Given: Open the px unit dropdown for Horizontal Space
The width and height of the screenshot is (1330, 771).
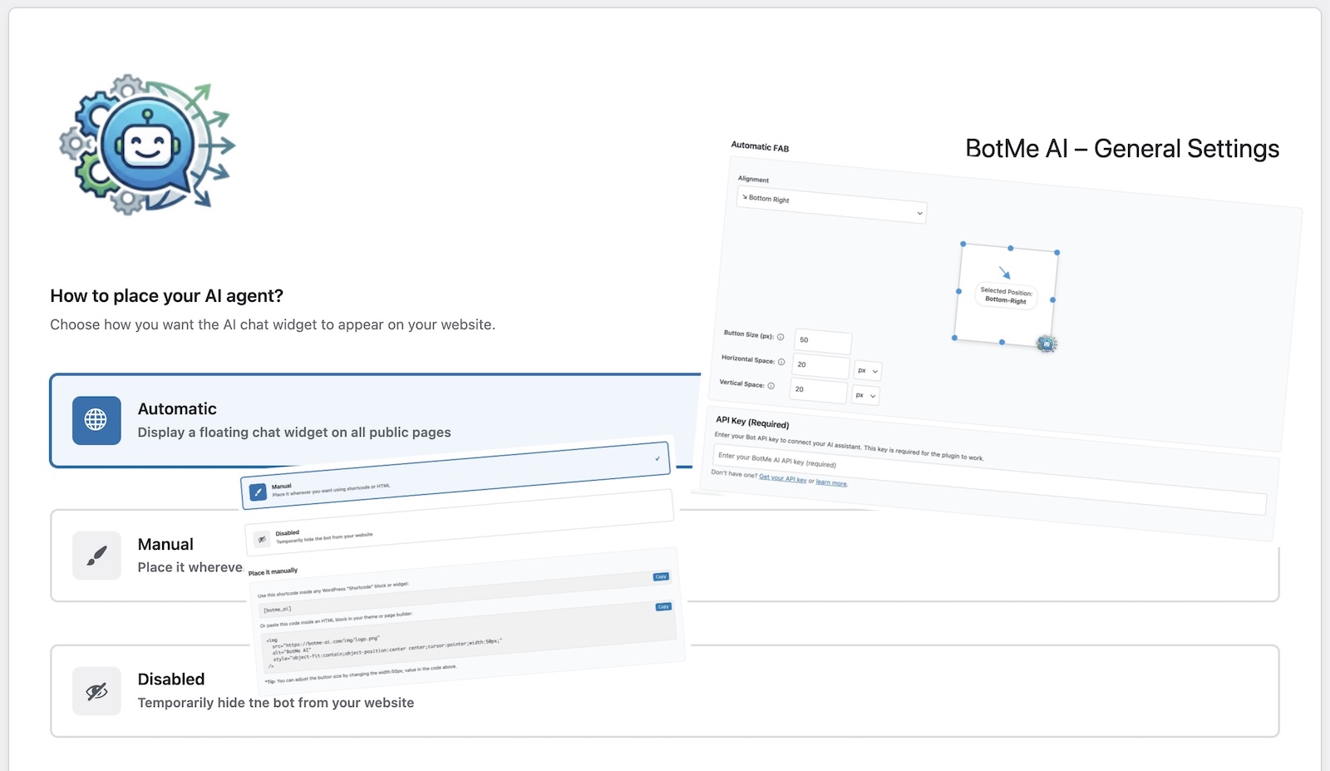Looking at the screenshot, I should coord(868,371).
